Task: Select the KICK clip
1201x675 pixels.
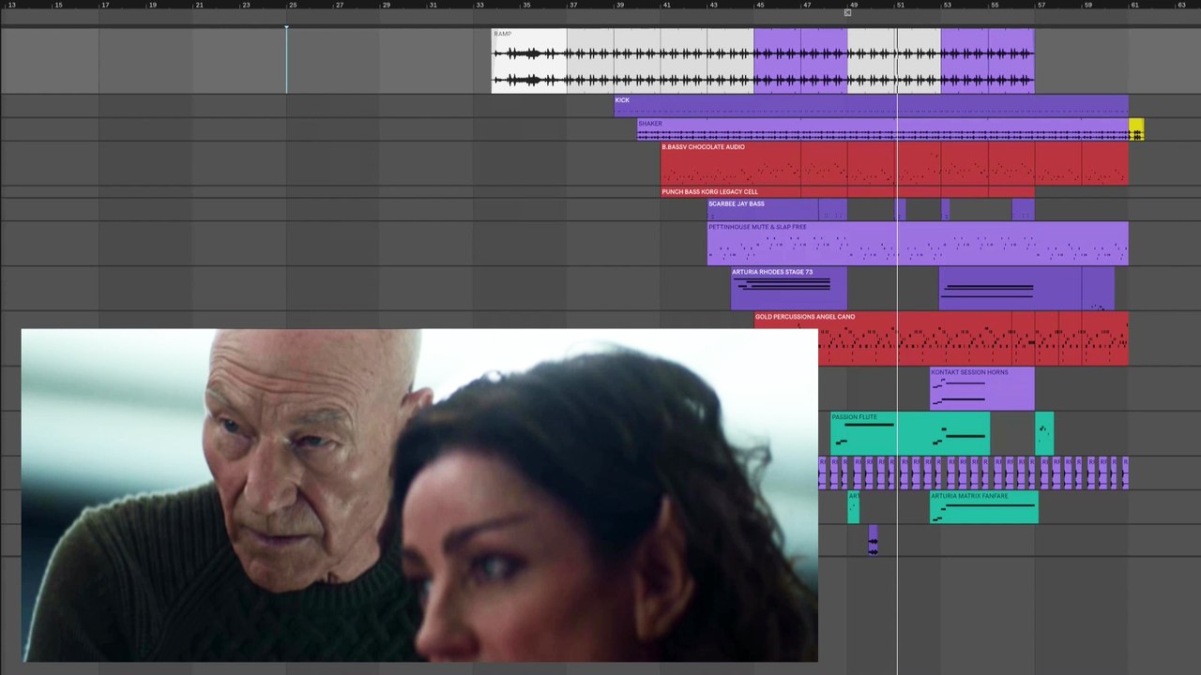Action: (x=872, y=106)
